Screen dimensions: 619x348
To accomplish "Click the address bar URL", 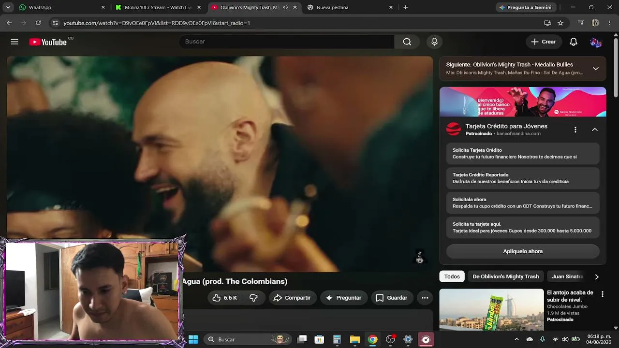I will [x=157, y=23].
